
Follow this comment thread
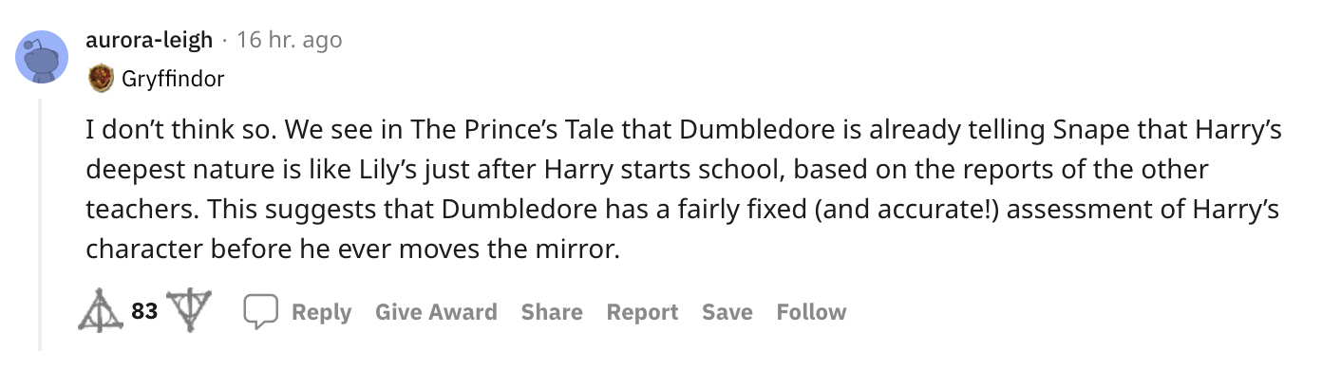pyautogui.click(x=811, y=312)
